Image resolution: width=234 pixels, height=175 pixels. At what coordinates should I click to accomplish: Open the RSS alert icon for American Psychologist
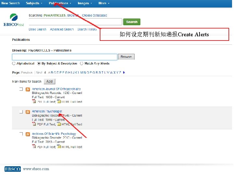[x=28, y=112]
